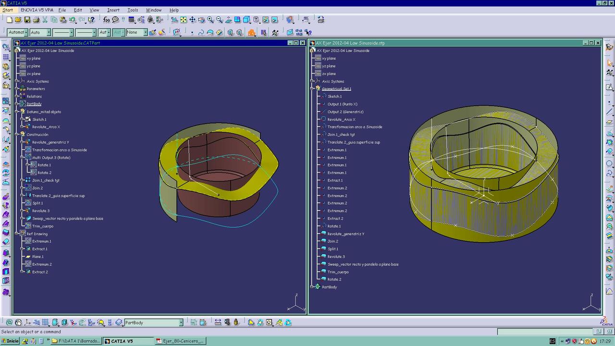Click the Print icon in the toolbar
Viewport: 615px width, 346px height.
tap(36, 20)
